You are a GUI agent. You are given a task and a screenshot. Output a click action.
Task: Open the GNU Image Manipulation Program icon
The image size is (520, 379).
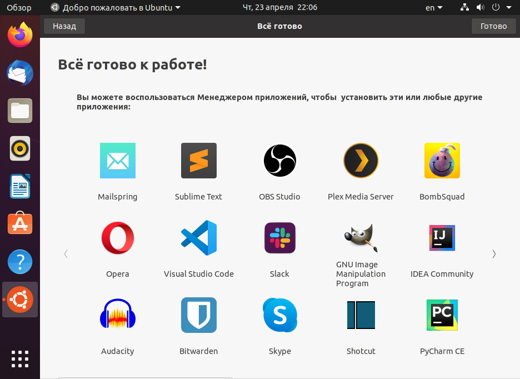tap(361, 238)
